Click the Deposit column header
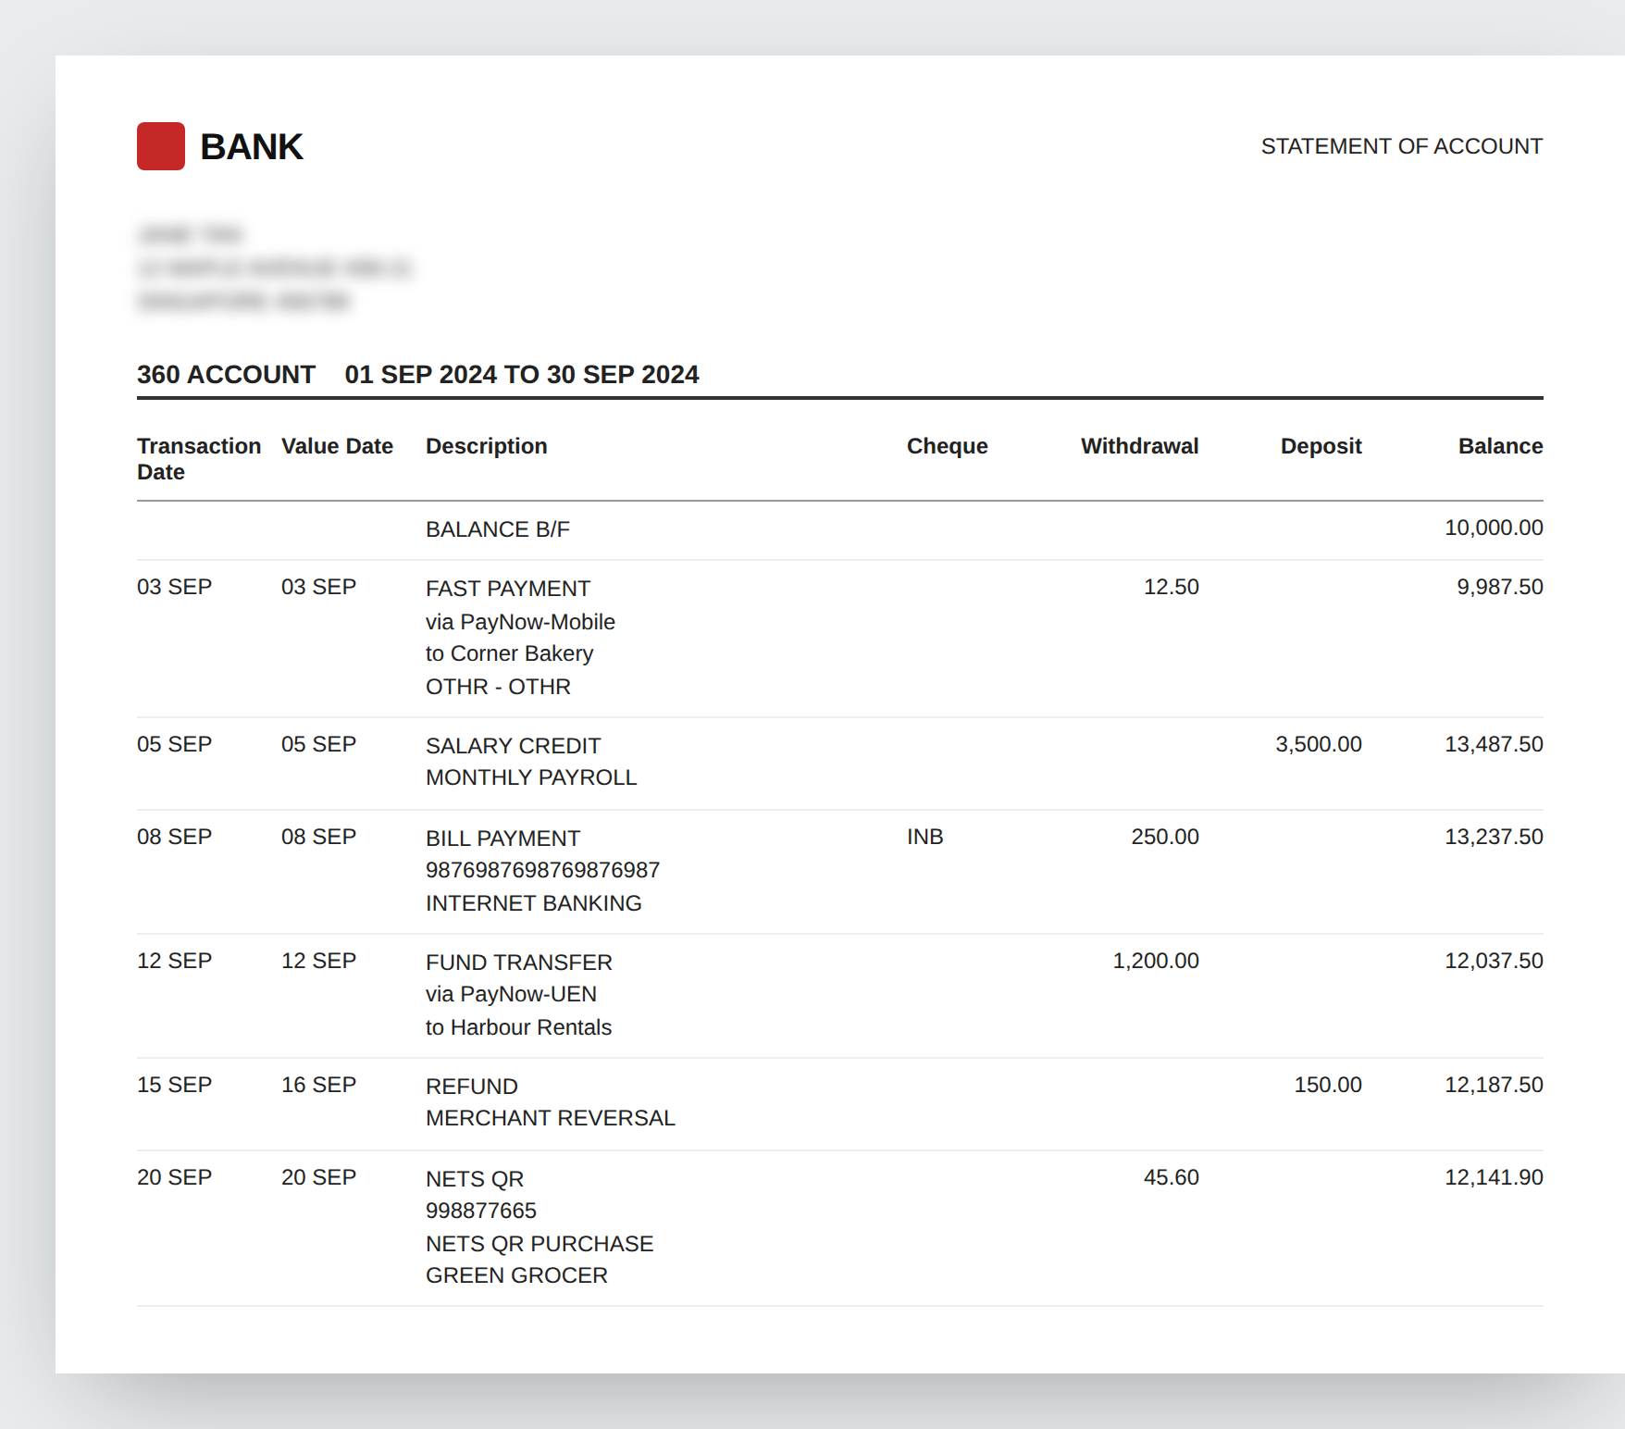 click(1321, 446)
